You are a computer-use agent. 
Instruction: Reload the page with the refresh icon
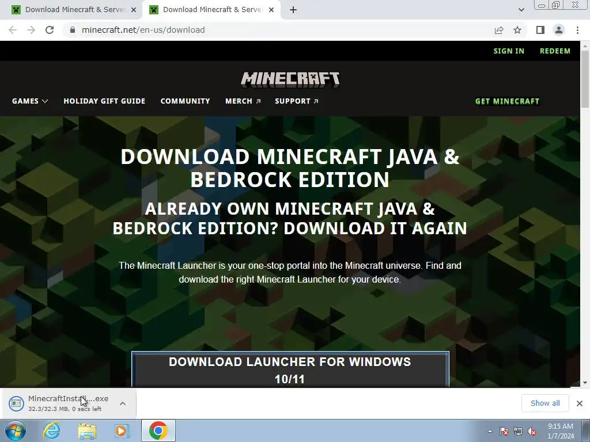pyautogui.click(x=50, y=30)
